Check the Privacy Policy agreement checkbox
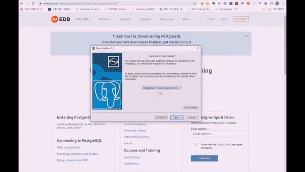Image resolution: width=305 pixels, height=172 pixels. click(196, 144)
